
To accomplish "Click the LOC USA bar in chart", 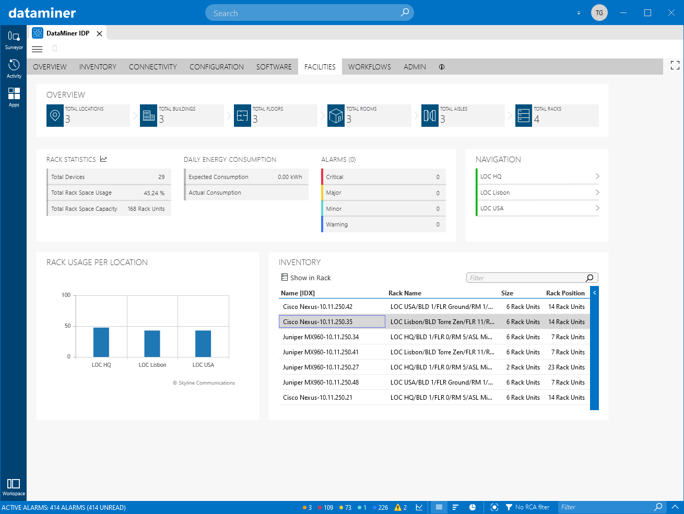I will pyautogui.click(x=203, y=344).
